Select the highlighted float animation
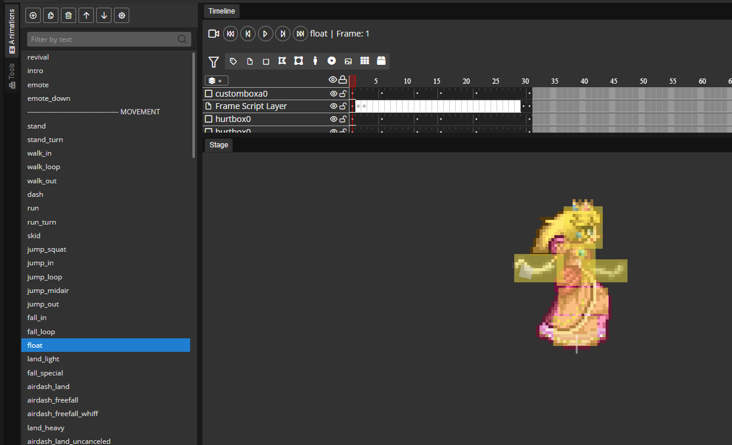The height and width of the screenshot is (445, 732). click(x=106, y=345)
